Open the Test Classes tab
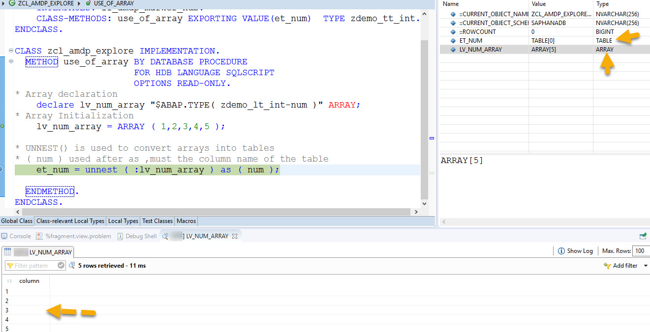This screenshot has width=650, height=332. click(157, 221)
